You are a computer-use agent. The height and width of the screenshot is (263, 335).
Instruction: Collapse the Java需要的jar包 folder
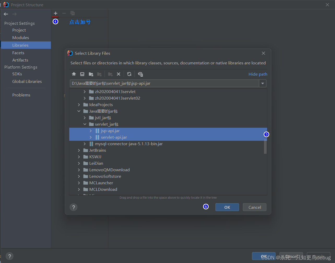tap(79, 111)
